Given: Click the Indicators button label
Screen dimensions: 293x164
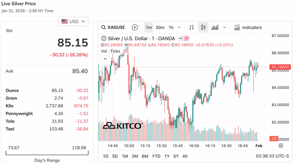Looking at the screenshot, I should coord(252,27).
